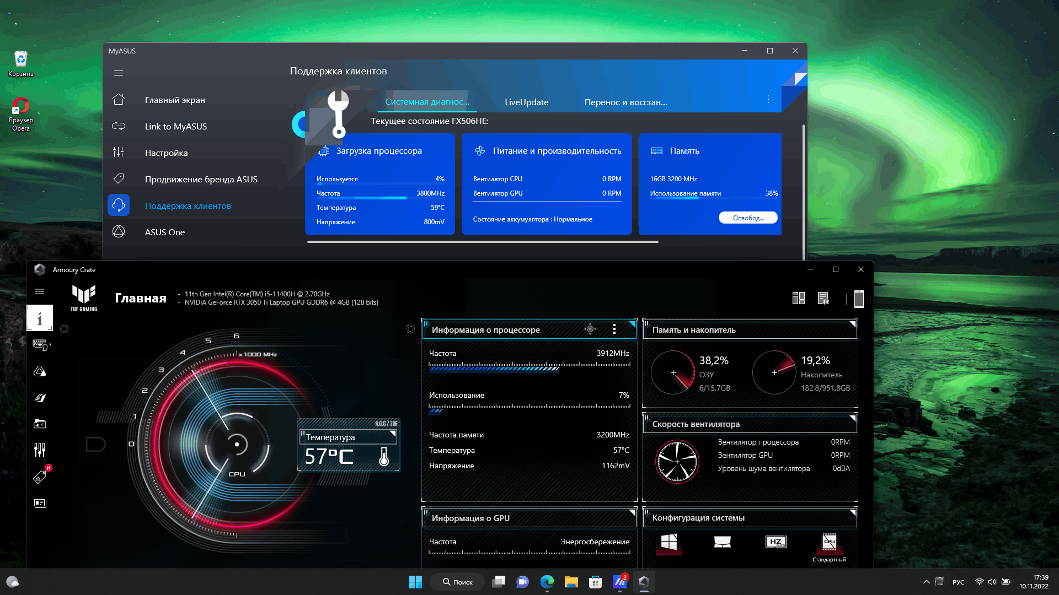Switch to Перенос и восстановление tab
1059x595 pixels.
click(626, 102)
